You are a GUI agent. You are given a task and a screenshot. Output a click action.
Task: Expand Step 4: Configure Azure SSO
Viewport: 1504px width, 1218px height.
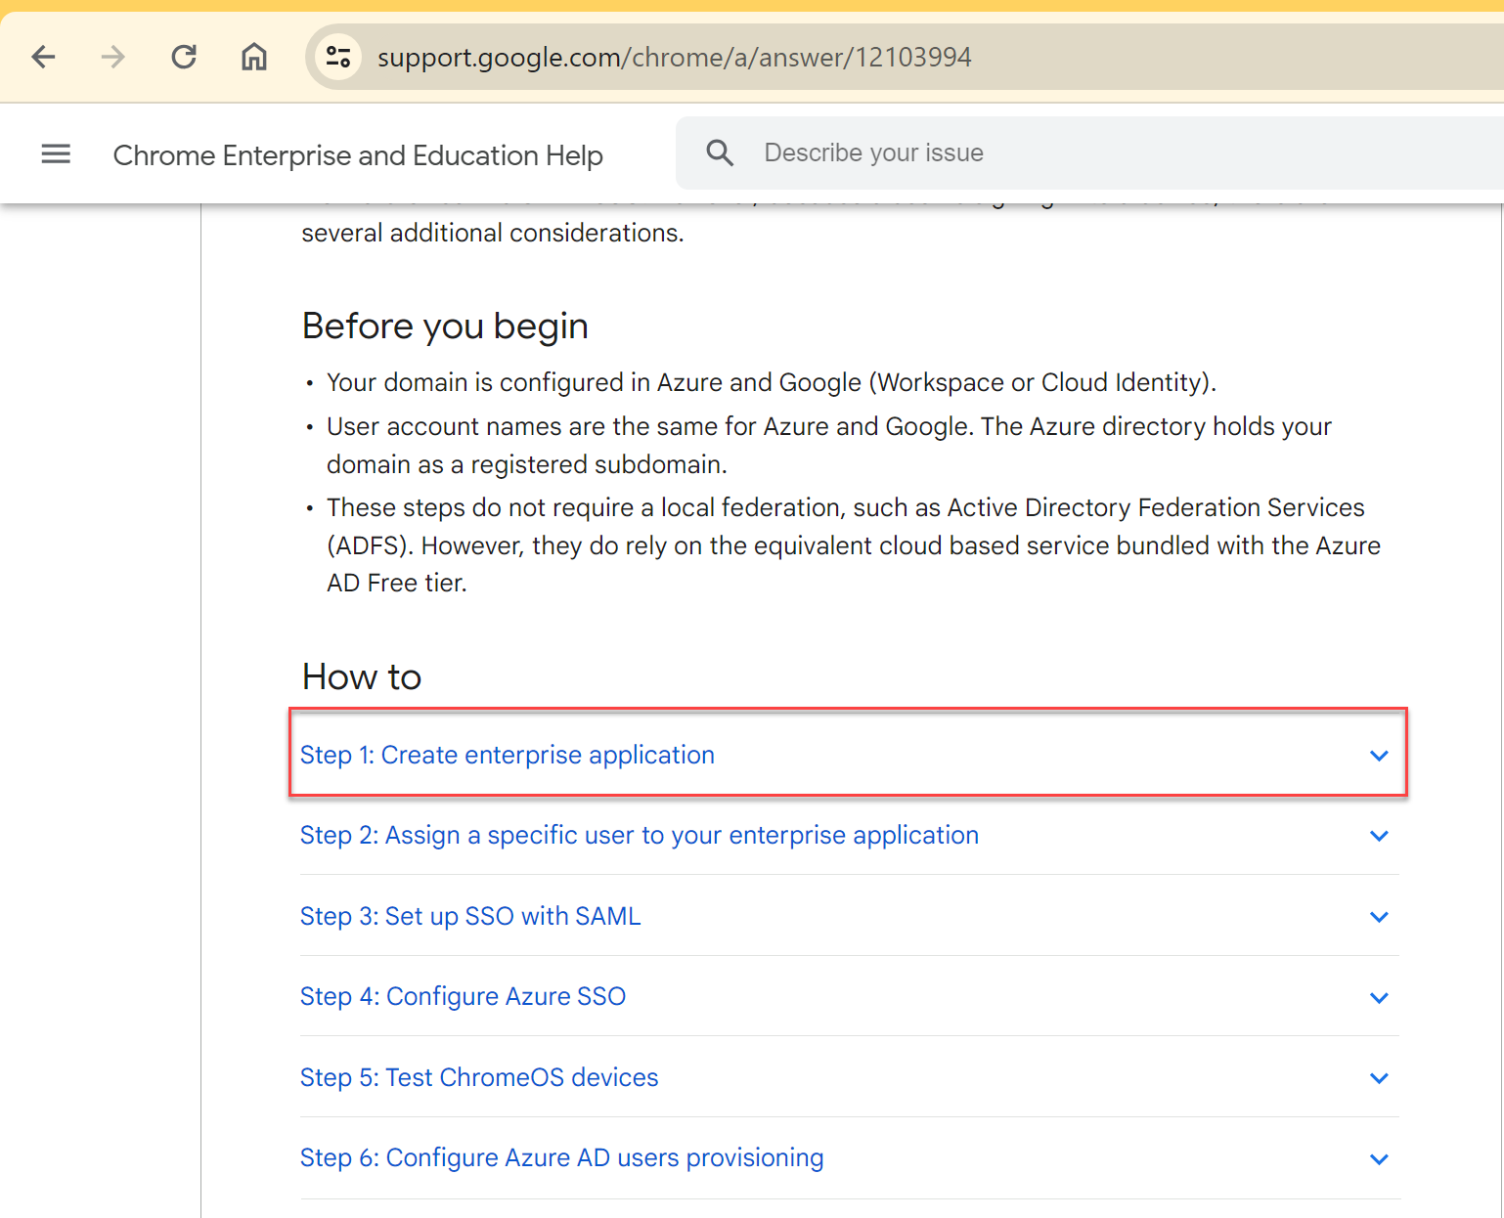tap(463, 996)
